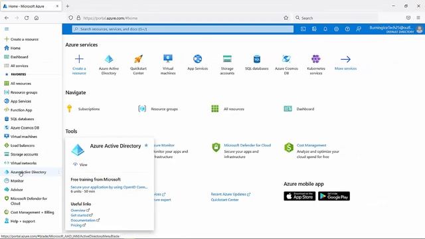Click View in Azure Active Directory card

[80, 165]
